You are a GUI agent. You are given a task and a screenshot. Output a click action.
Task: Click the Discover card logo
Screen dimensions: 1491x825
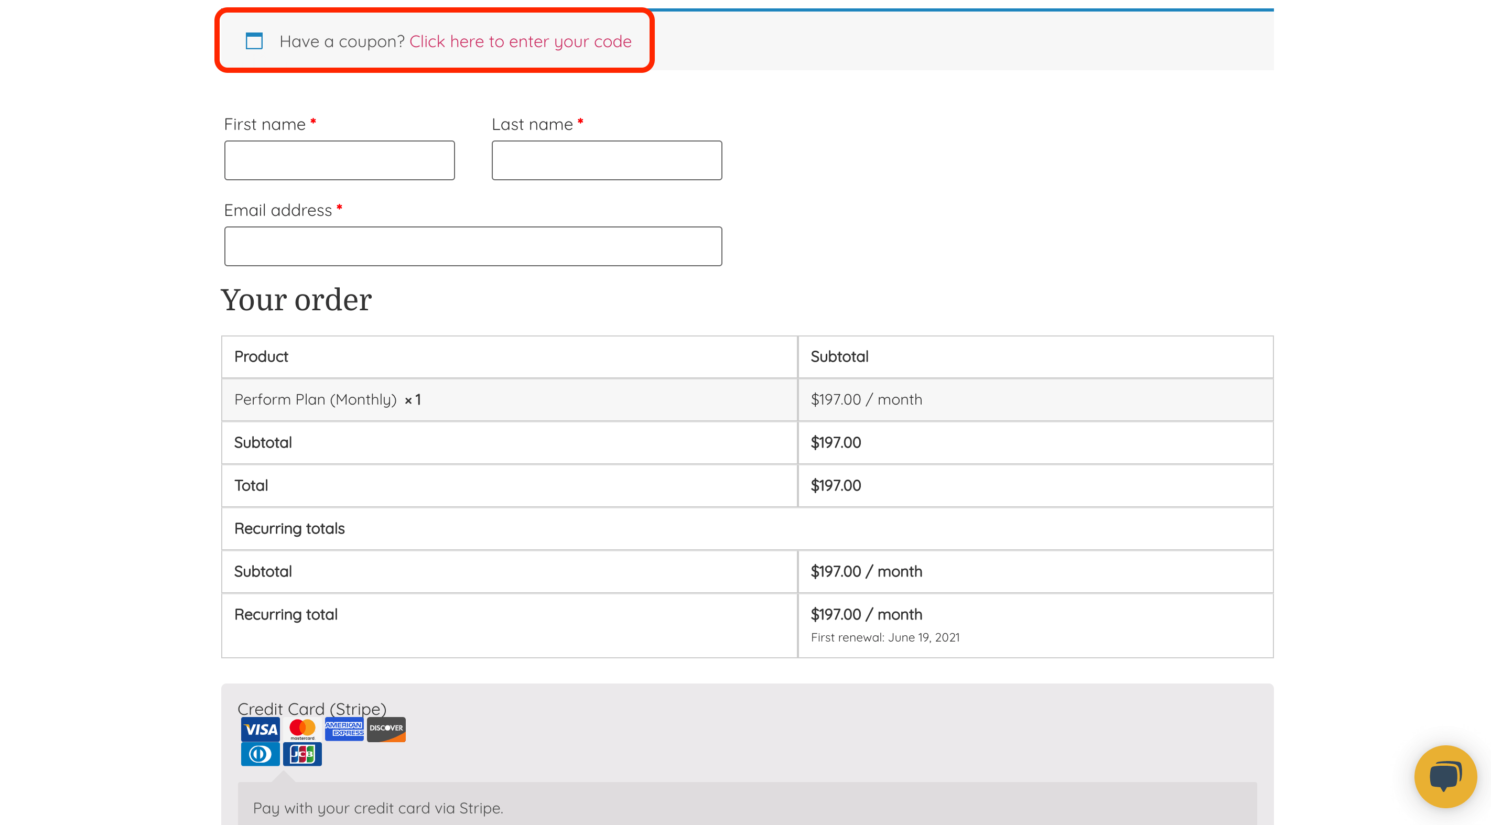pos(386,729)
